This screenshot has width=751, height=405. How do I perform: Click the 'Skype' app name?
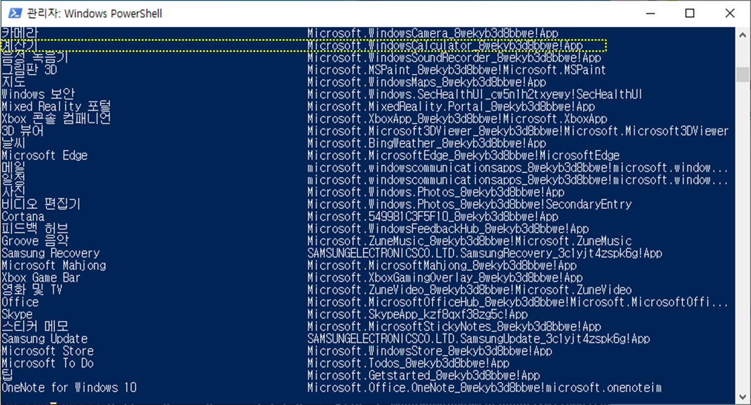17,315
